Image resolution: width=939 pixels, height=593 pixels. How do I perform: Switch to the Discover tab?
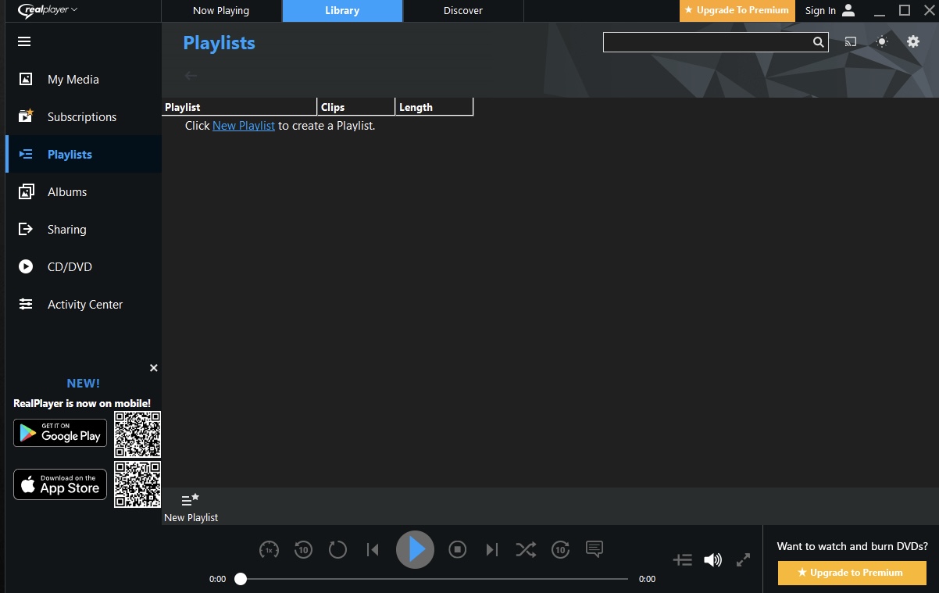pos(462,10)
